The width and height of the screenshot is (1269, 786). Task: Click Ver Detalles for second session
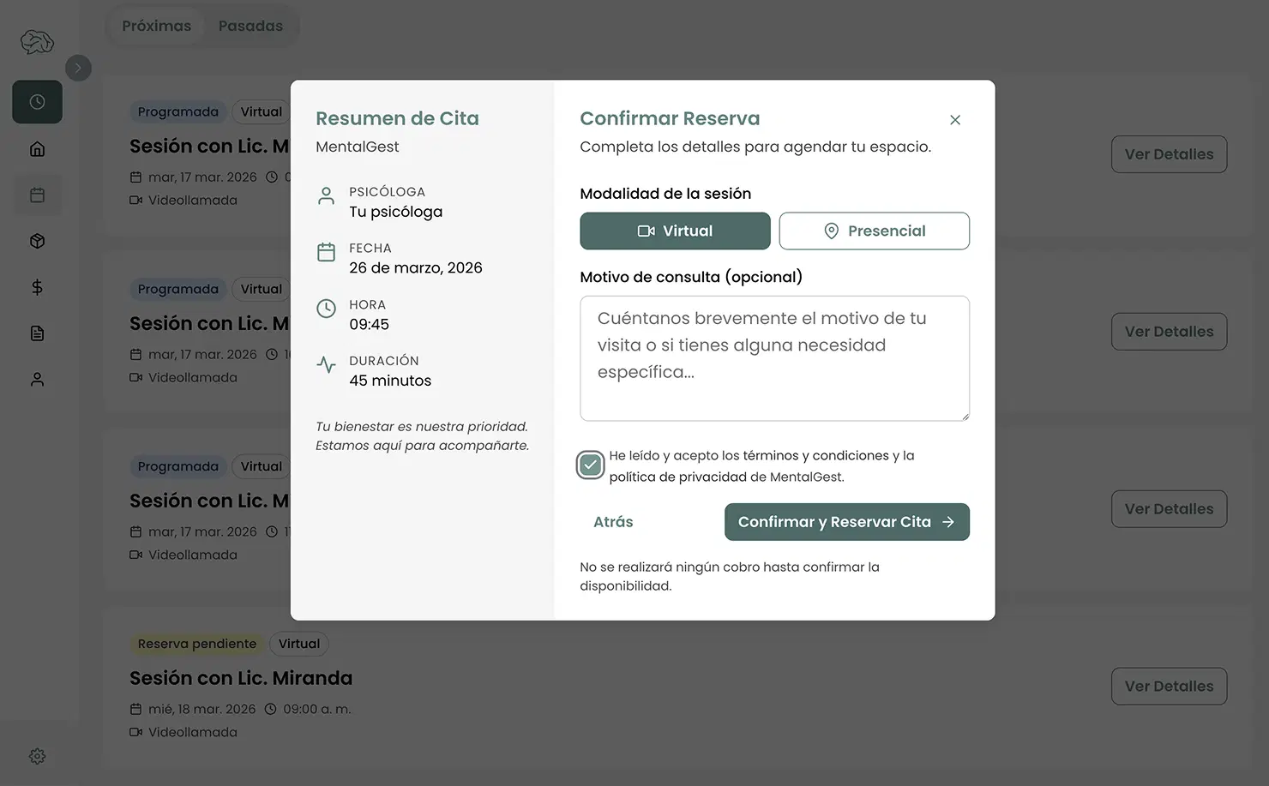(1169, 332)
